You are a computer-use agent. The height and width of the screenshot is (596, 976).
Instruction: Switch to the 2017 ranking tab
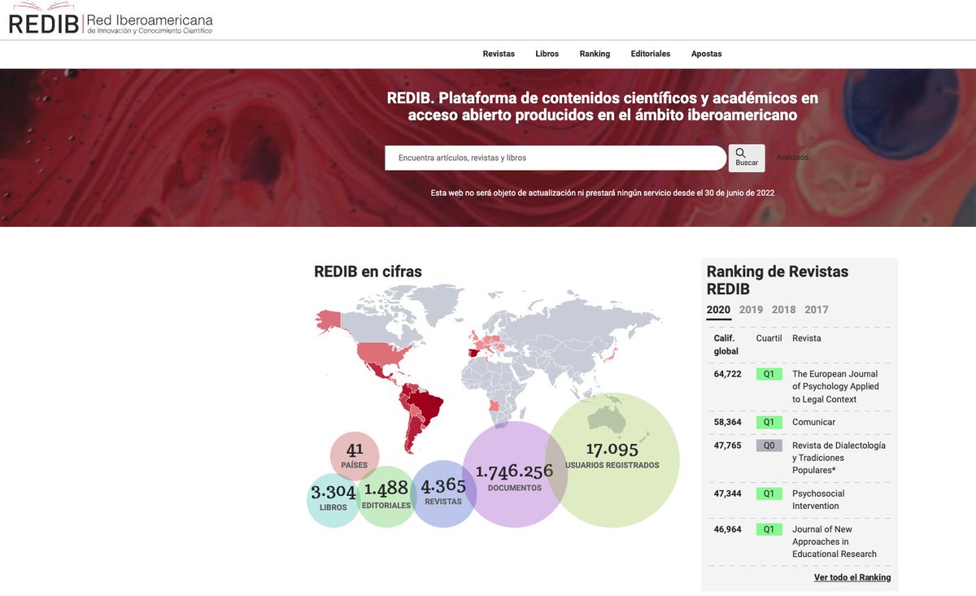click(817, 310)
